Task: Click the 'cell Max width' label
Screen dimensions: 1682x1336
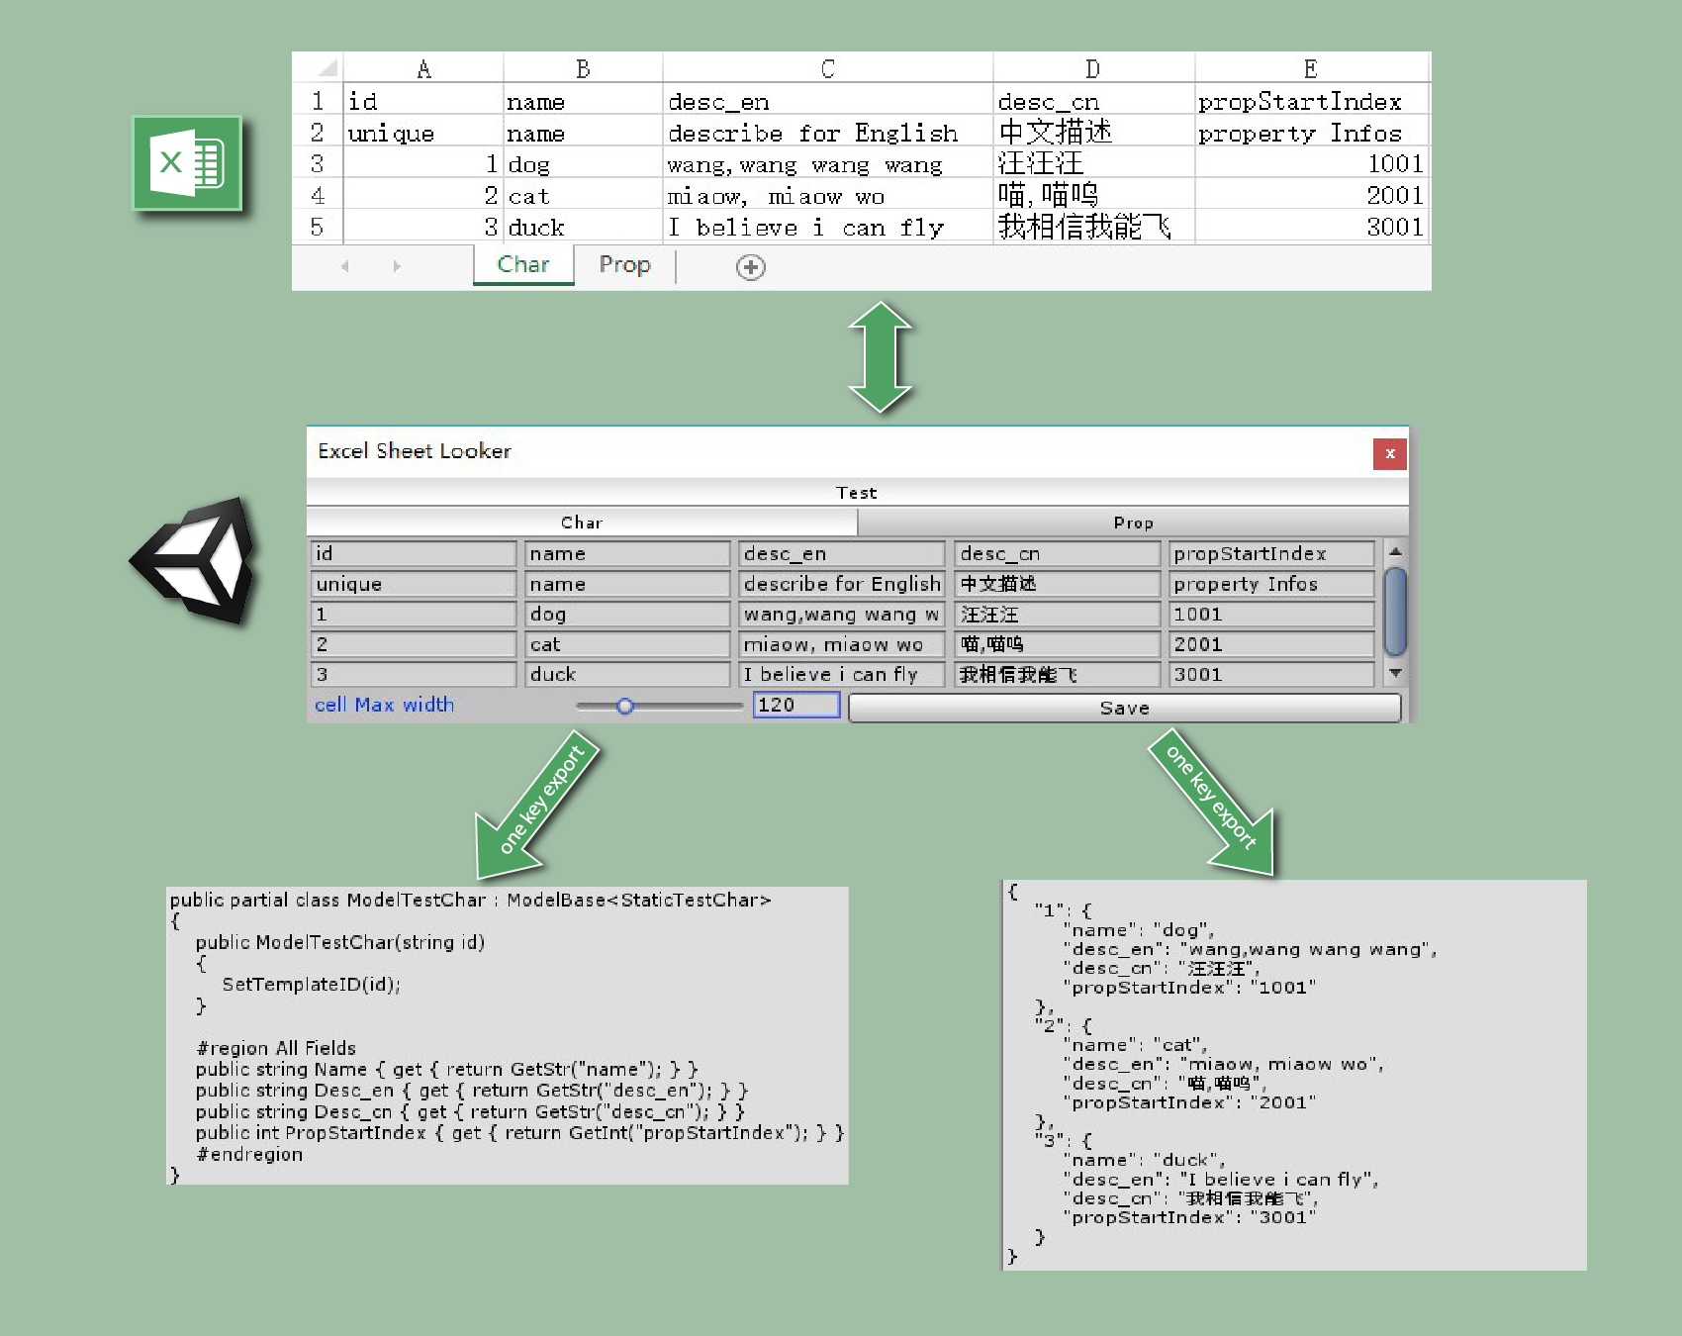Action: click(384, 705)
